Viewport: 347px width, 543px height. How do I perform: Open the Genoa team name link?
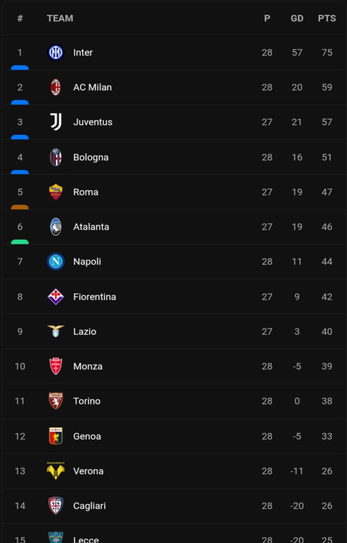coord(87,436)
